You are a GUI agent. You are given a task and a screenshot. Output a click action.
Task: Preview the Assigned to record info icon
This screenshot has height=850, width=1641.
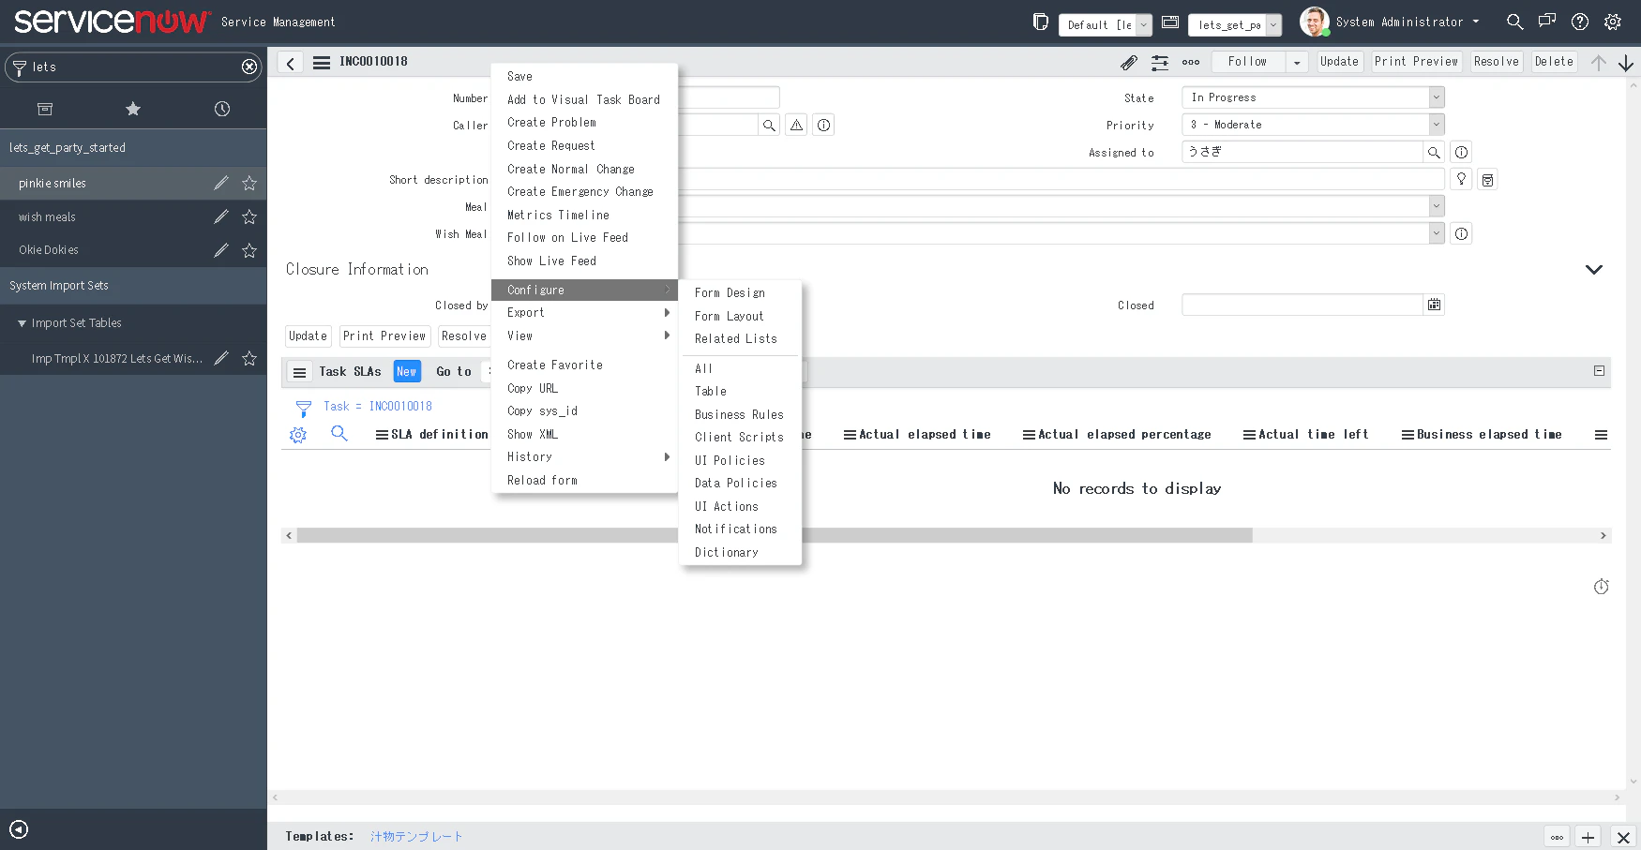[1461, 152]
